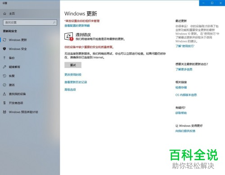This screenshot has width=225, height=175.
Task: Click the 更新和安全 section heading
Action: pos(10,31)
